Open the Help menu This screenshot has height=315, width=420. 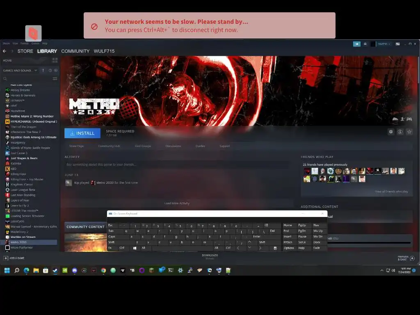point(45,43)
